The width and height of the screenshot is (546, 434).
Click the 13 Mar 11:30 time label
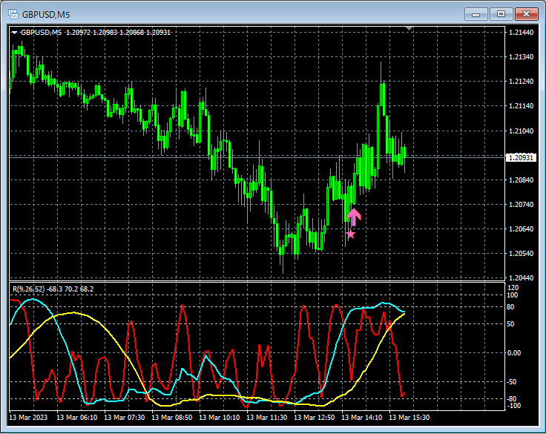[x=267, y=417]
